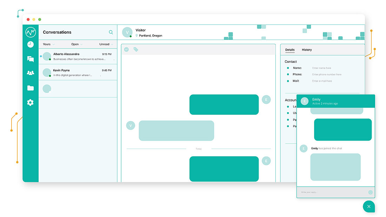Open Alberto Alessandro conversation
Image resolution: width=386 pixels, height=217 pixels.
[78, 56]
